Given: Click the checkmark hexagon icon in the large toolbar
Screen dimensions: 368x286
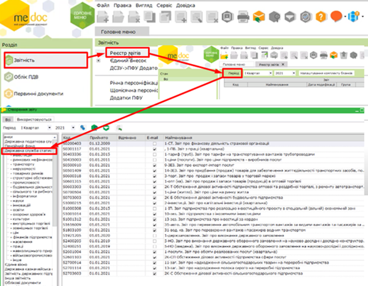Looking at the screenshot, I should click(306, 17).
